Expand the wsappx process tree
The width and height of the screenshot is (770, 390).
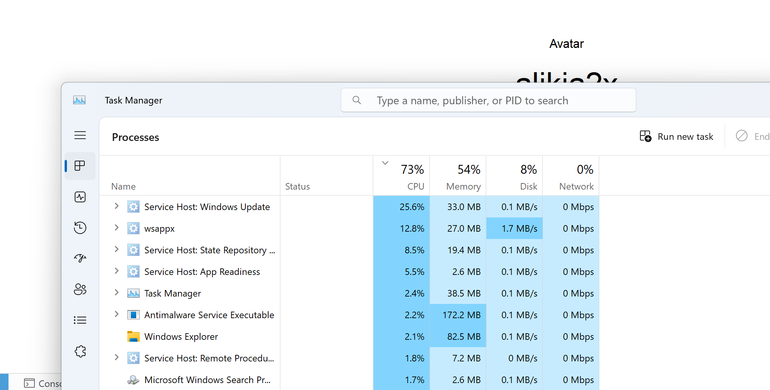(116, 228)
